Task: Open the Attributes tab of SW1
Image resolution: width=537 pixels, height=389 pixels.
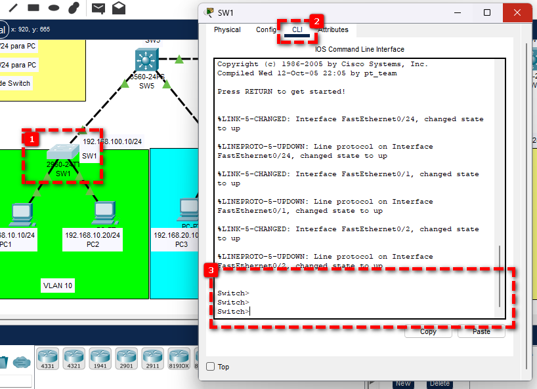Action: click(x=333, y=29)
